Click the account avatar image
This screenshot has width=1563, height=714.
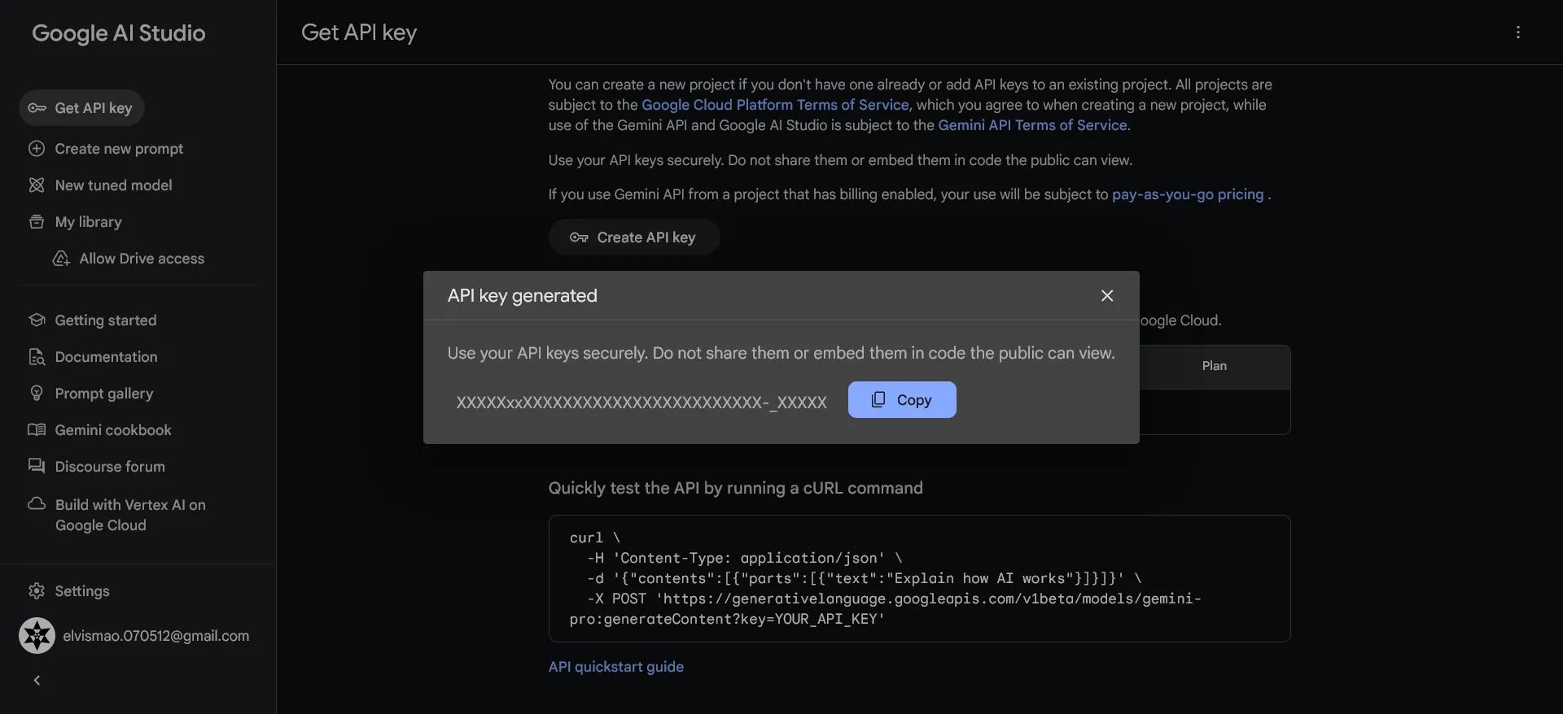pos(37,636)
